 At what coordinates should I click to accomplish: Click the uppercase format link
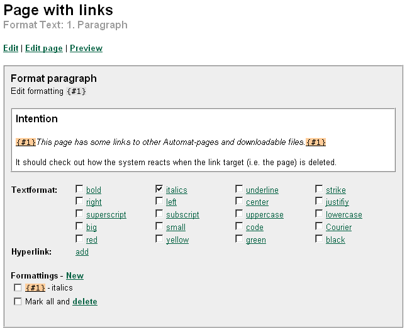coord(264,214)
